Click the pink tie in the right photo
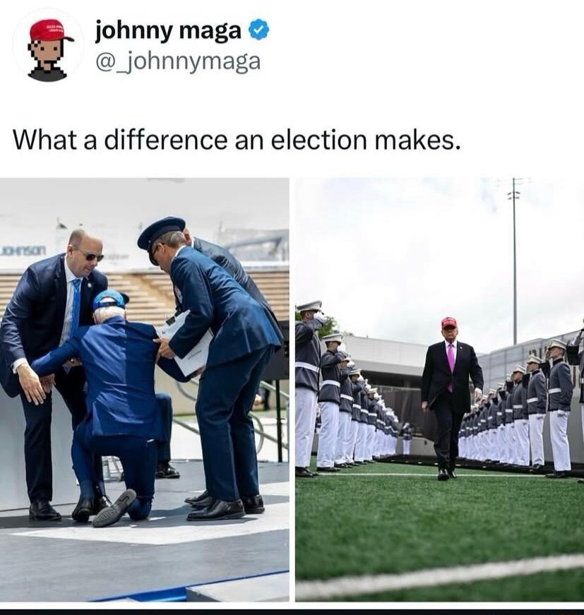This screenshot has width=584, height=615. 451,364
